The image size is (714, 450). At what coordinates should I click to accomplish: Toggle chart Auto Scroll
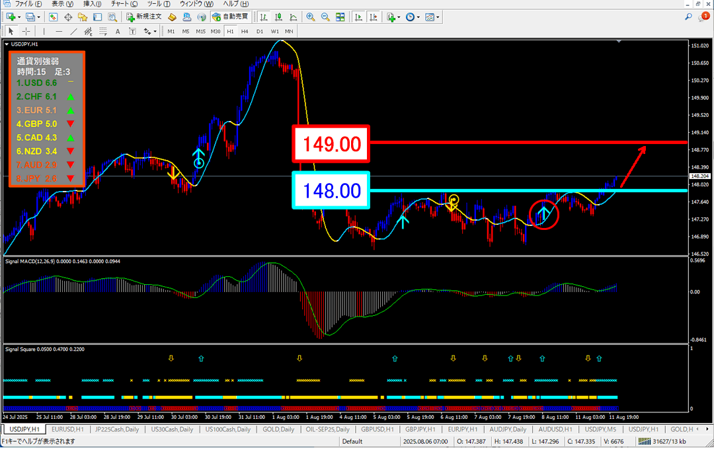[x=359, y=17]
